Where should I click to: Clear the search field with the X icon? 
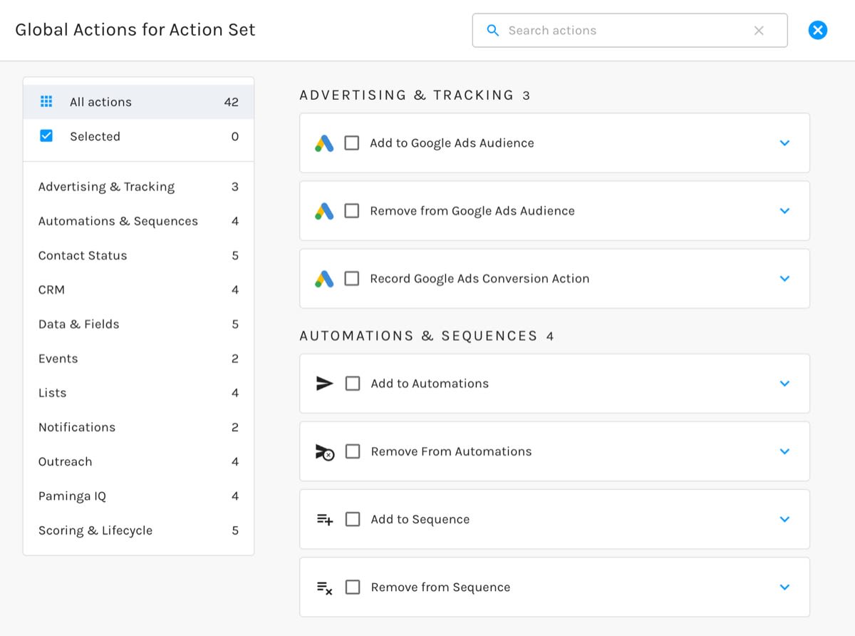coord(759,31)
